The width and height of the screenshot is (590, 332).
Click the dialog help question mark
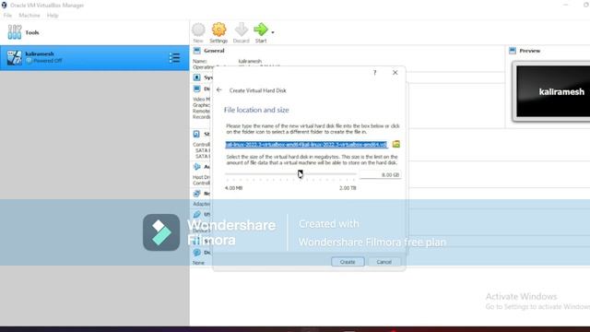point(375,73)
